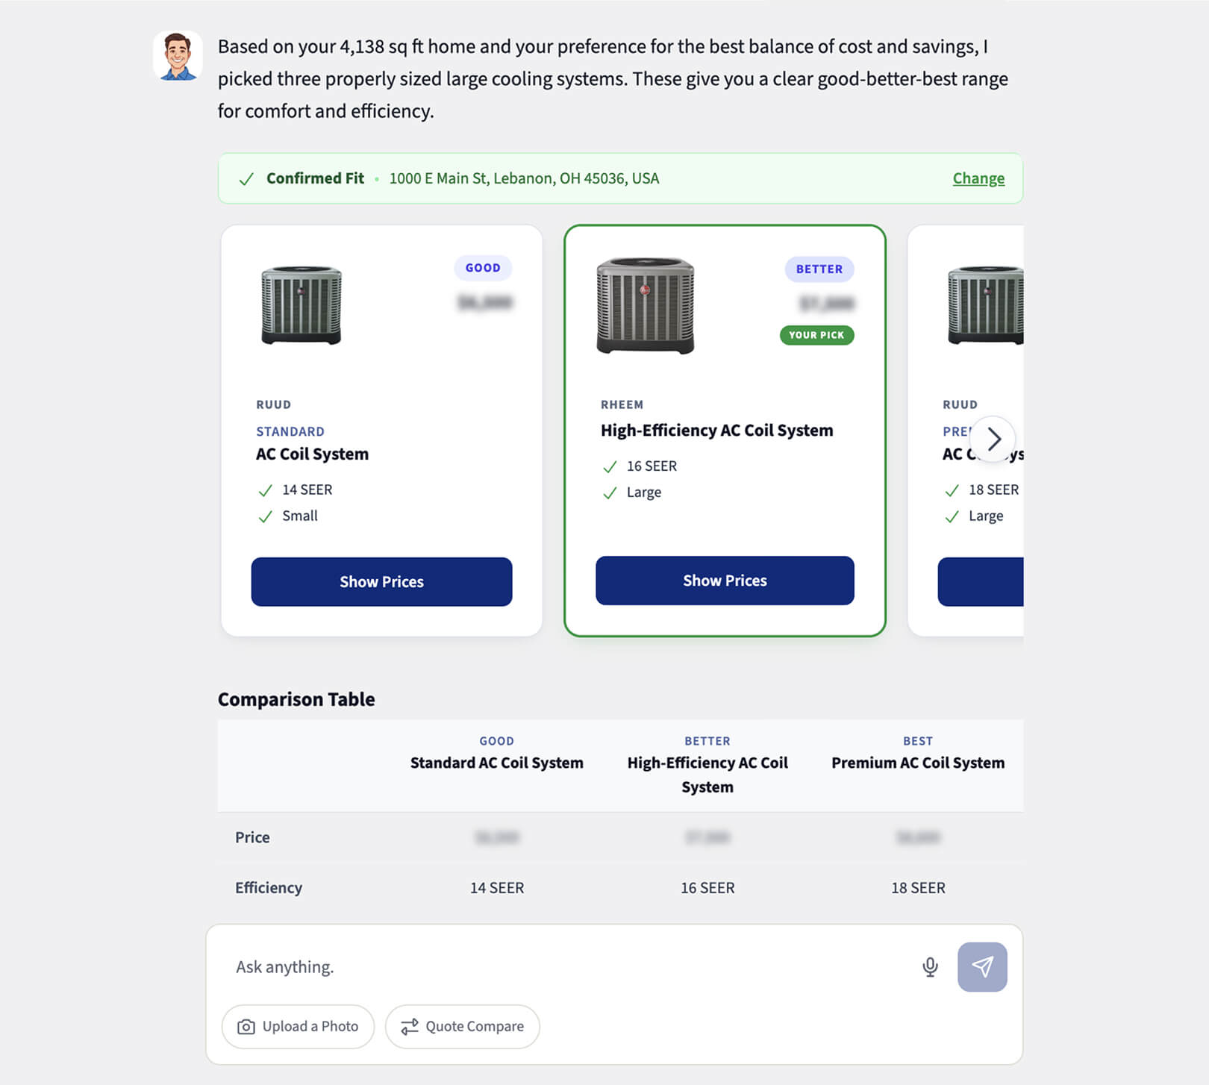Click the assistant avatar image

(x=178, y=56)
